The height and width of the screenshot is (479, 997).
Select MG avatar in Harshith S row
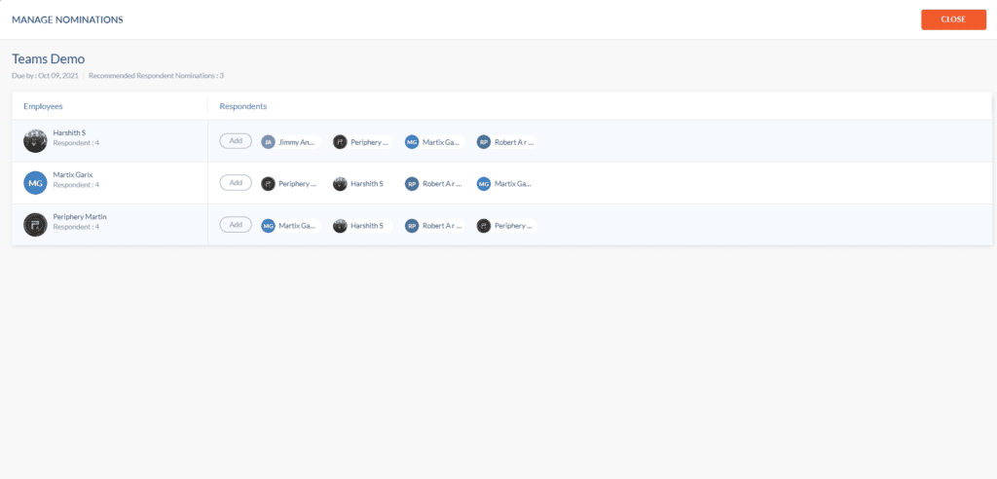[412, 142]
